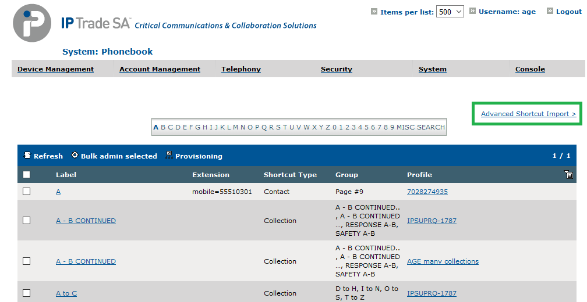Click SEARCH in the alphabet index bar
The image size is (587, 302).
point(431,127)
